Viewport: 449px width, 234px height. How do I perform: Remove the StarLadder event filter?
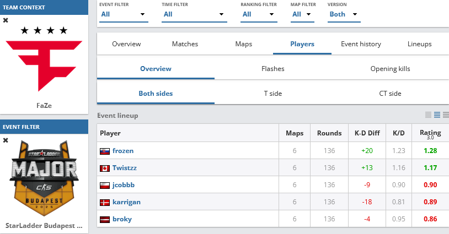pyautogui.click(x=6, y=140)
